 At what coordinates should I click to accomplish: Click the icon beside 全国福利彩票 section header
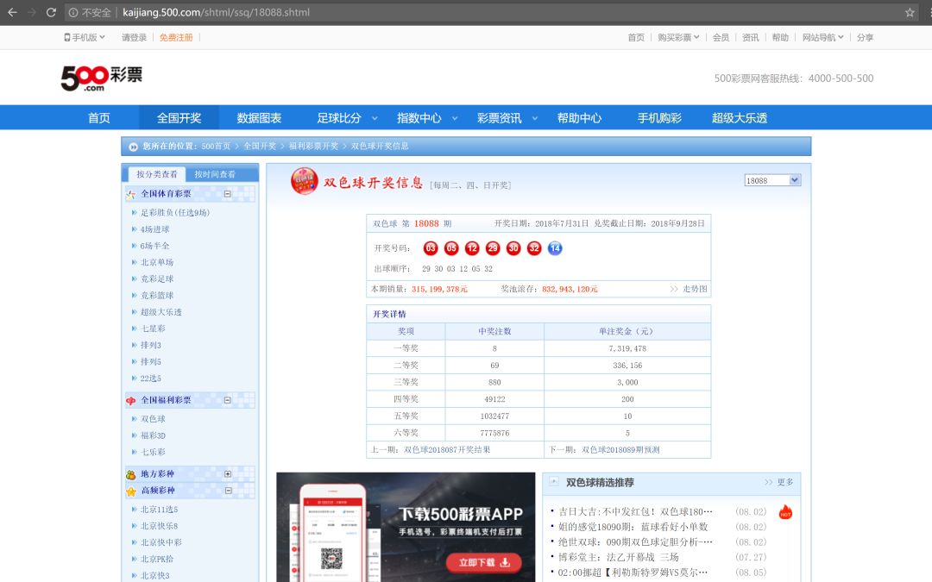(129, 399)
